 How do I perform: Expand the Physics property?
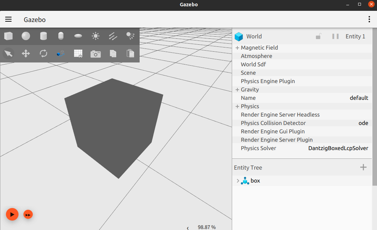[x=237, y=106]
